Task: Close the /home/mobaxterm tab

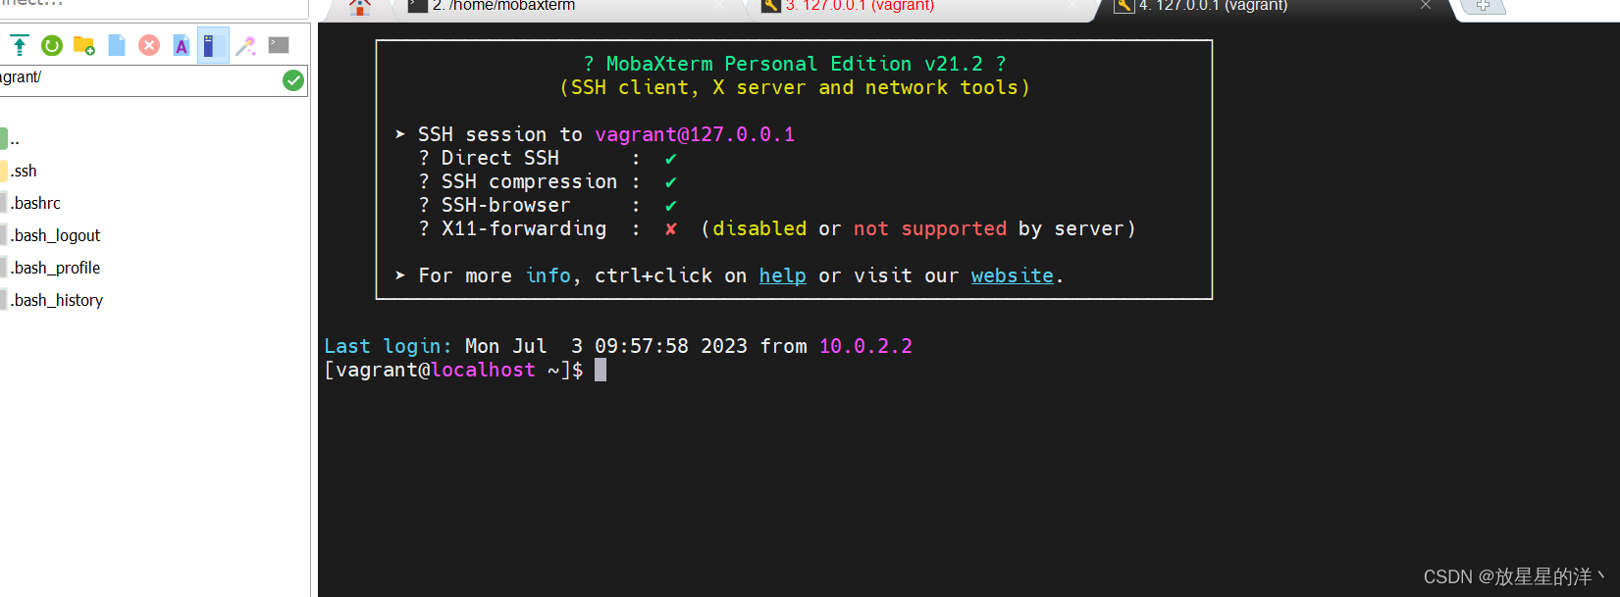Action: (720, 6)
